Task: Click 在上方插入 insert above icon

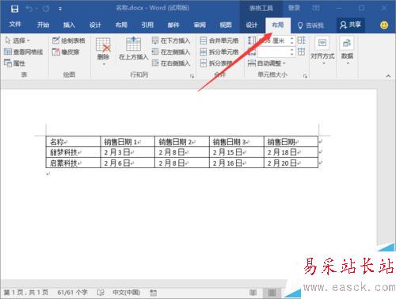Action: (133, 48)
